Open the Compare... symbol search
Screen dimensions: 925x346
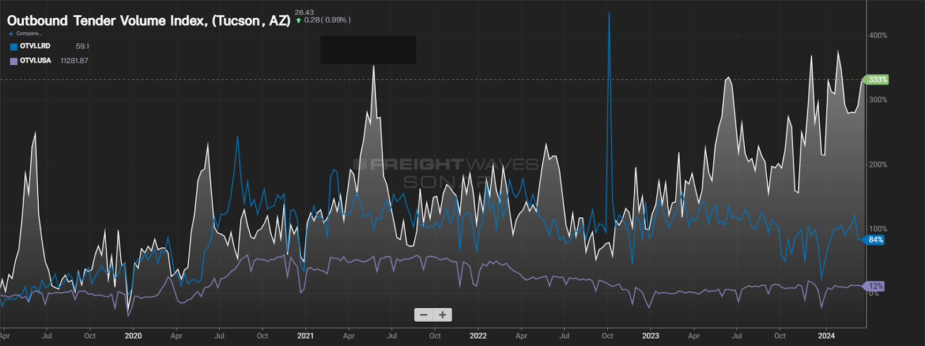(x=29, y=34)
